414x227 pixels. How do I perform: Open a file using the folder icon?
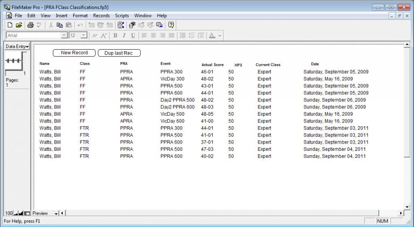click(19, 25)
